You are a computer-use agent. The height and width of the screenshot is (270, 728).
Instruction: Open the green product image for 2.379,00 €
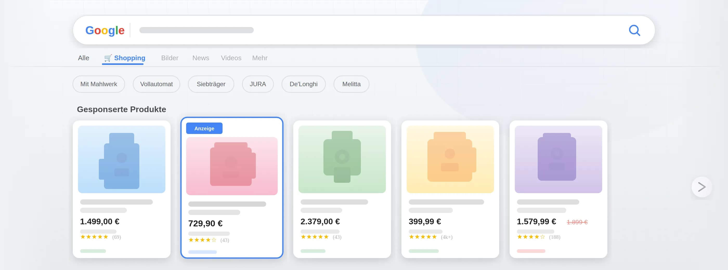[x=342, y=159]
